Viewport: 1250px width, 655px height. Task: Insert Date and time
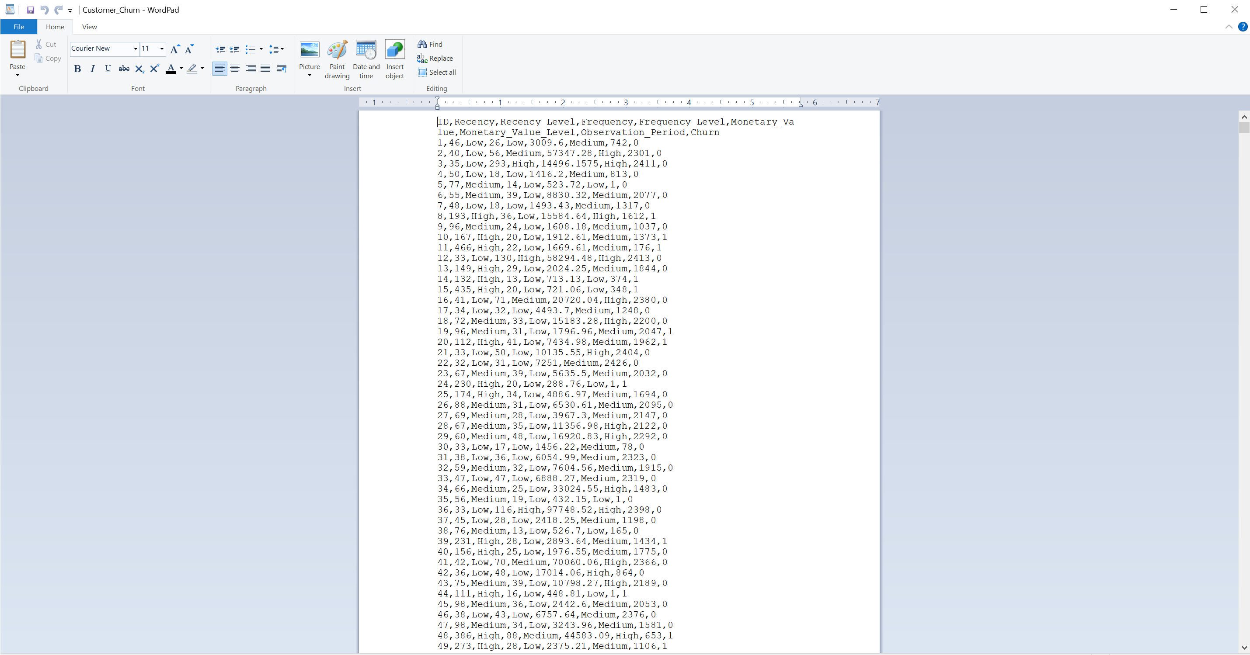coord(366,50)
